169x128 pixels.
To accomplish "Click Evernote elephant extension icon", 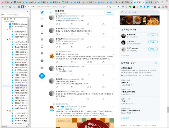I will point(130,7).
